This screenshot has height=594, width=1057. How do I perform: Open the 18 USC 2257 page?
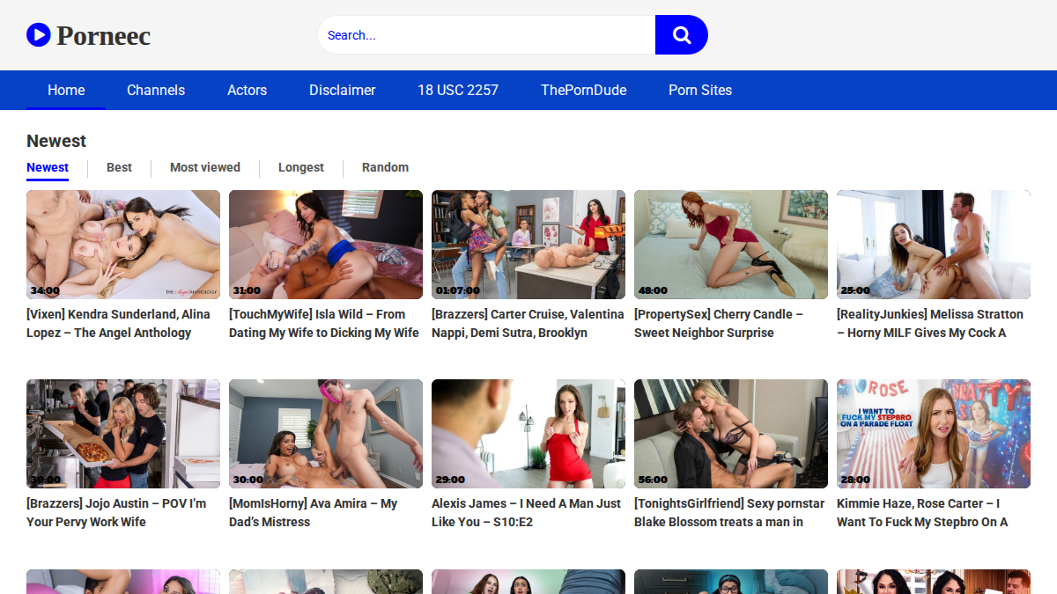pos(458,90)
